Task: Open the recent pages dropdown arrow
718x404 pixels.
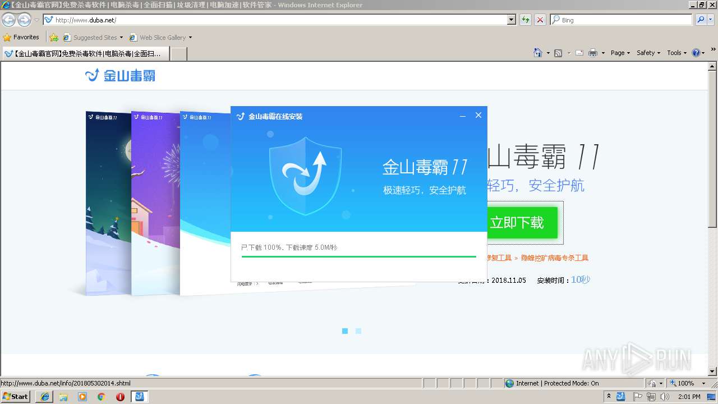Action: point(36,20)
